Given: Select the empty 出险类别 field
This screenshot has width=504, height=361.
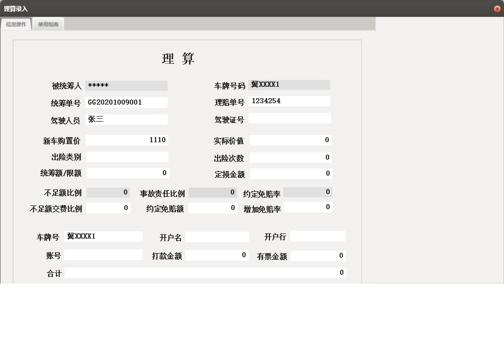Looking at the screenshot, I should click(x=127, y=156).
